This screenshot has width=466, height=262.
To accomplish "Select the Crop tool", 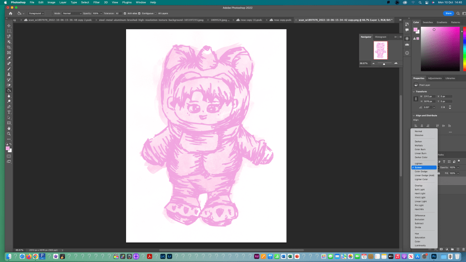I will (x=9, y=47).
